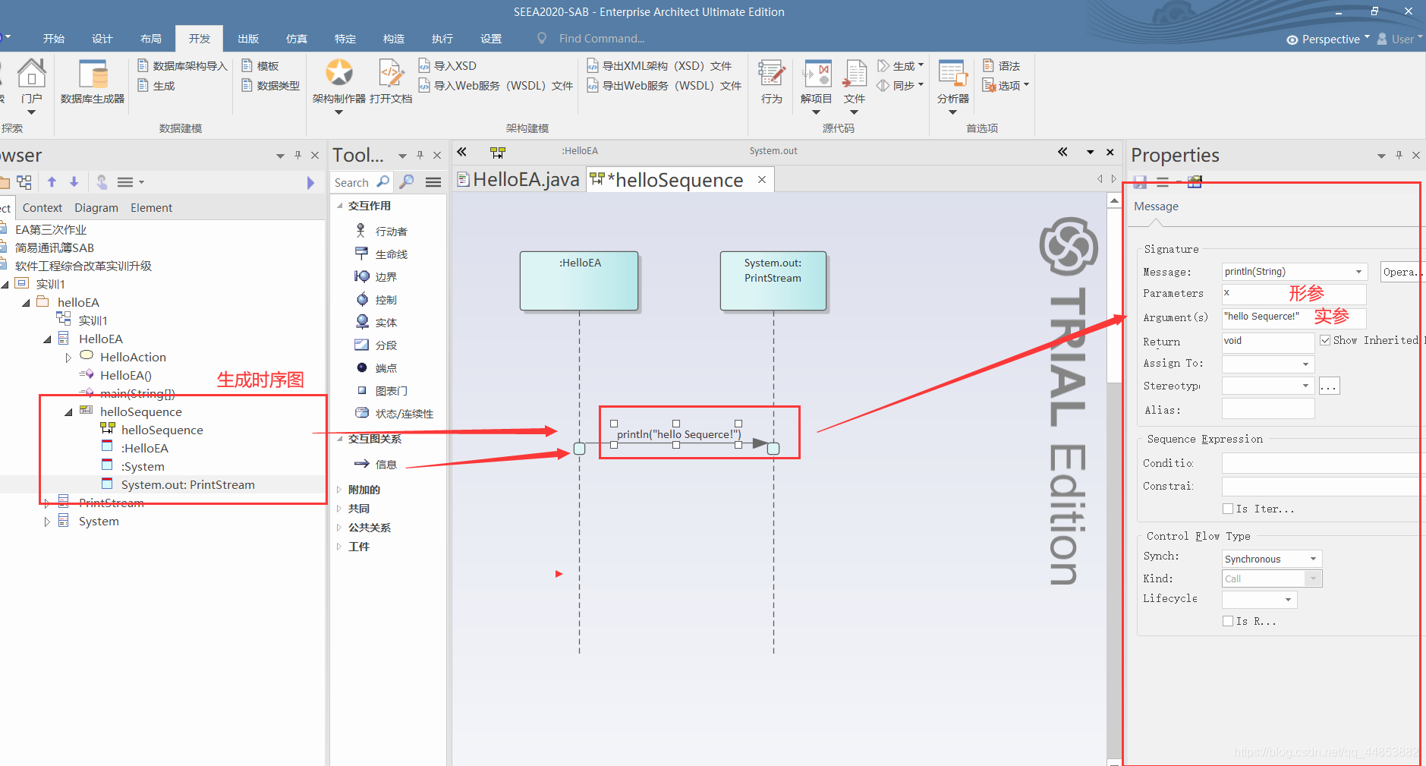Select the 生命线 lifeline tool

click(x=382, y=254)
